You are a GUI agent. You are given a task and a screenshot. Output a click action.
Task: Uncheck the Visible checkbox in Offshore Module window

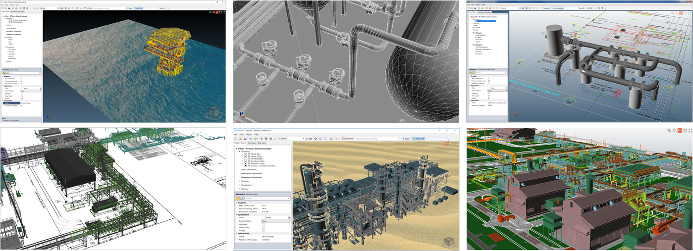click(x=22, y=99)
